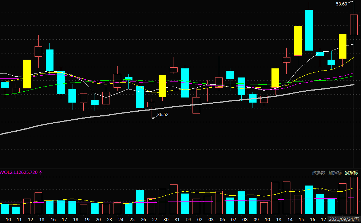Screen dimensions: 361x223
Task: Click date label 03 on the time axis
Action: [x=211, y=220]
